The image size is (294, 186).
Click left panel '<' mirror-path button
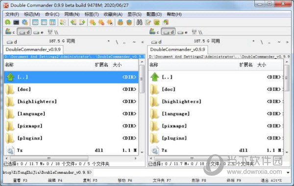tap(143, 42)
